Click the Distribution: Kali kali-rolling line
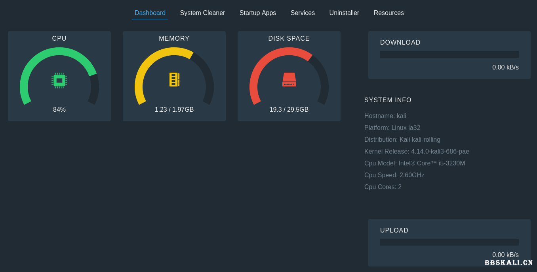The width and height of the screenshot is (537, 272). 402,140
